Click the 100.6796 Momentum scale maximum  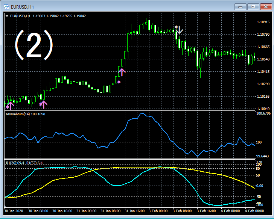pyautogui.click(x=263, y=113)
